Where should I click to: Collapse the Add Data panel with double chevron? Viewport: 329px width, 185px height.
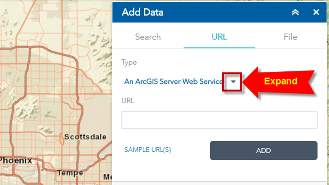[295, 12]
